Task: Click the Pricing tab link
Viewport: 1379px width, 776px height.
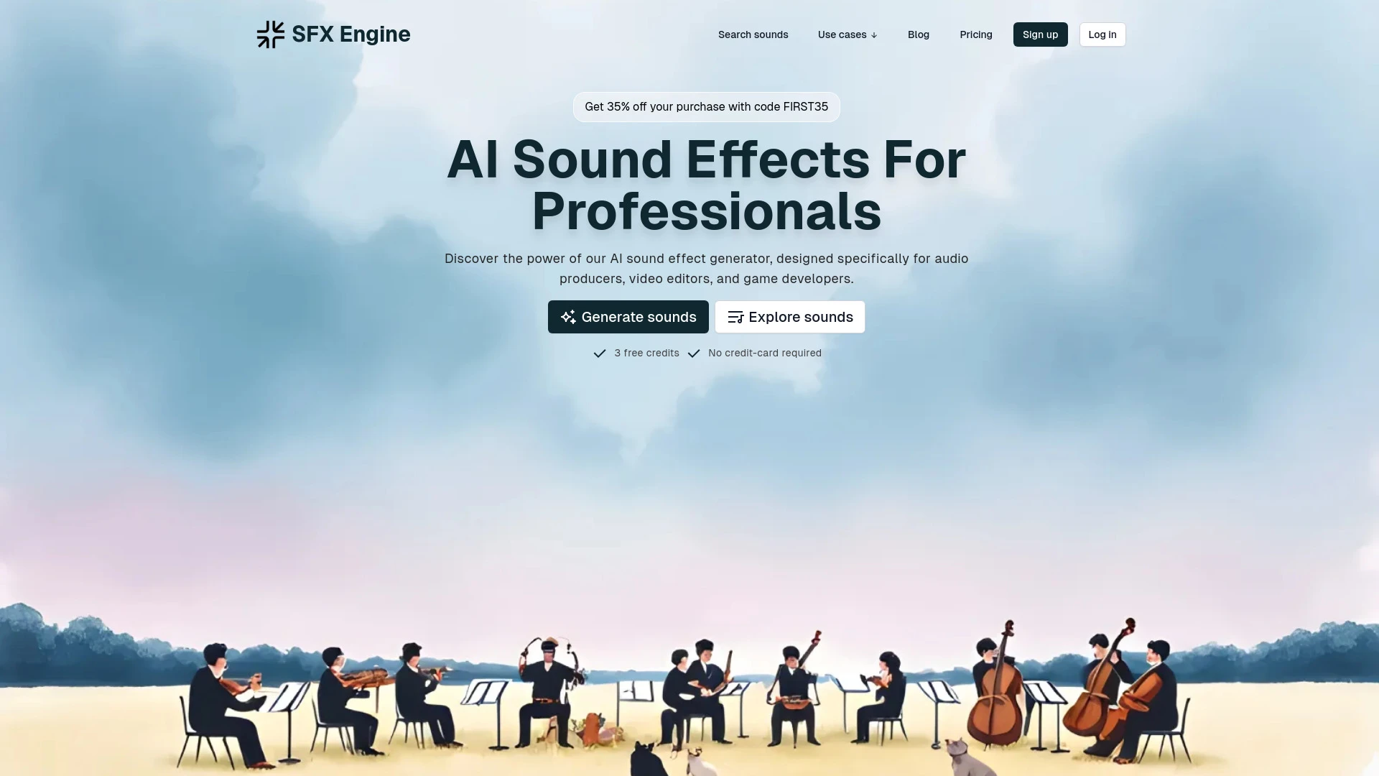Action: click(975, 34)
